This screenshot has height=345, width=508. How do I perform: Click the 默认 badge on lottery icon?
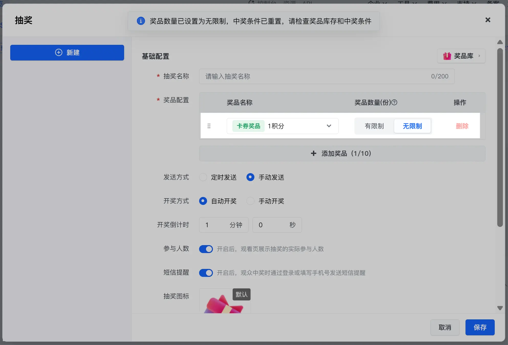click(241, 295)
